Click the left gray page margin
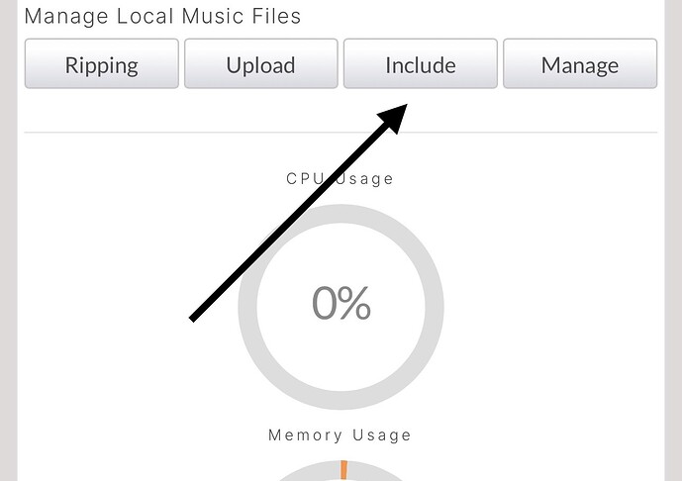This screenshot has width=682, height=481. (x=8, y=240)
